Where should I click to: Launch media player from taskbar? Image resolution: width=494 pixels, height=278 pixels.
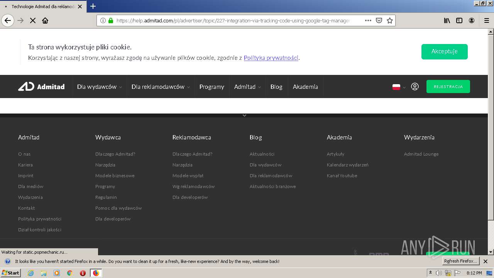(x=57, y=273)
